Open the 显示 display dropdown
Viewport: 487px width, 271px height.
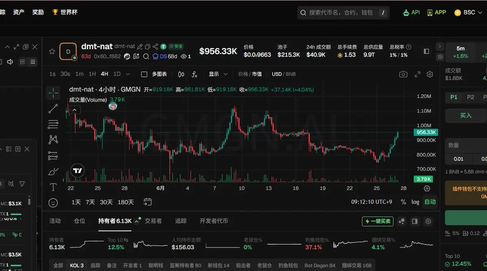click(x=218, y=74)
